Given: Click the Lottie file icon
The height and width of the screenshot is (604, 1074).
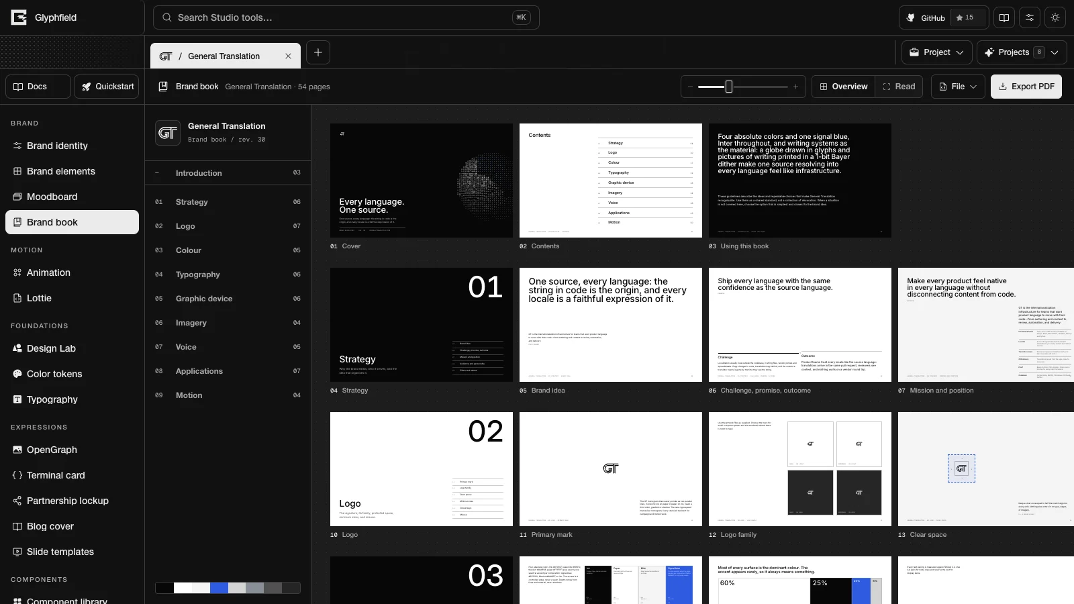Looking at the screenshot, I should click(x=17, y=298).
